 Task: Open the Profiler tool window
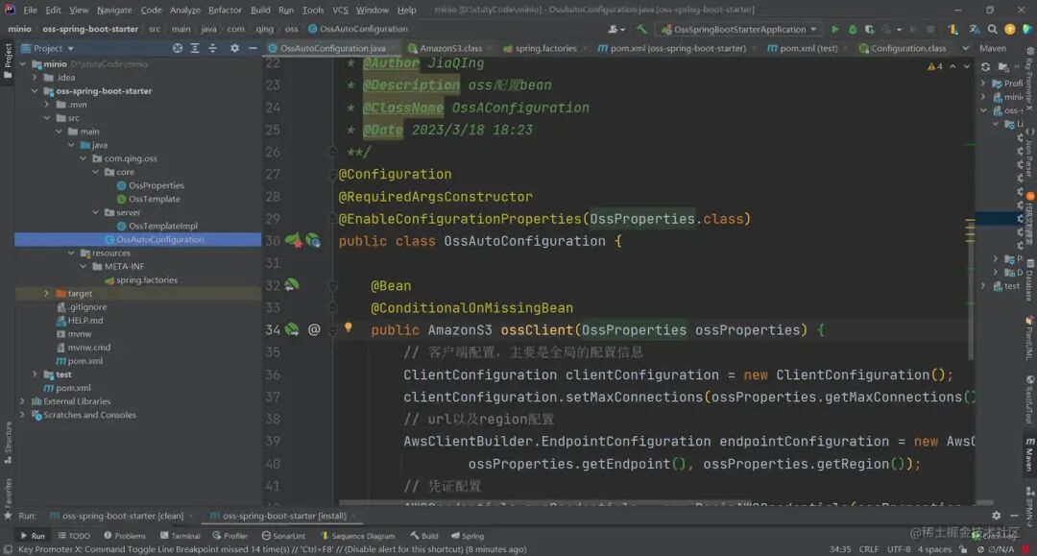tap(230, 536)
